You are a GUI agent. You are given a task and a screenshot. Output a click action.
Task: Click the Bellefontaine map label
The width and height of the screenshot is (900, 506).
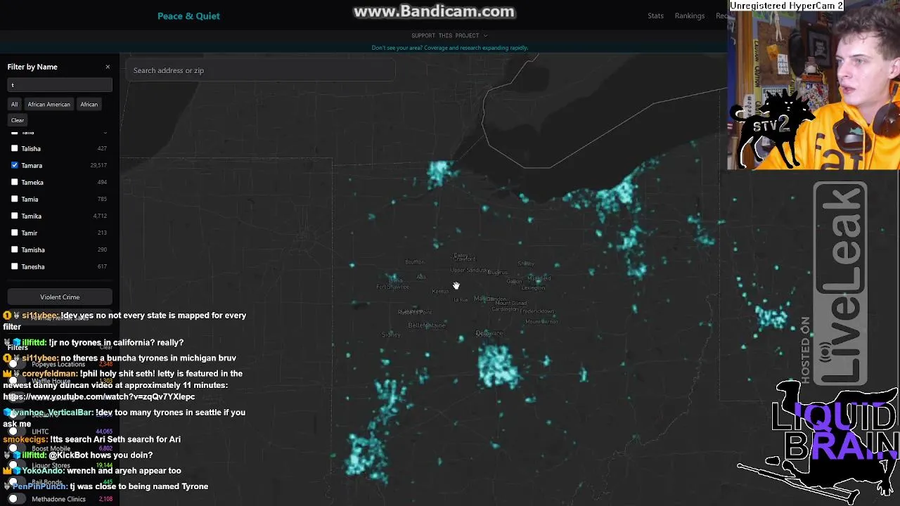coord(427,325)
